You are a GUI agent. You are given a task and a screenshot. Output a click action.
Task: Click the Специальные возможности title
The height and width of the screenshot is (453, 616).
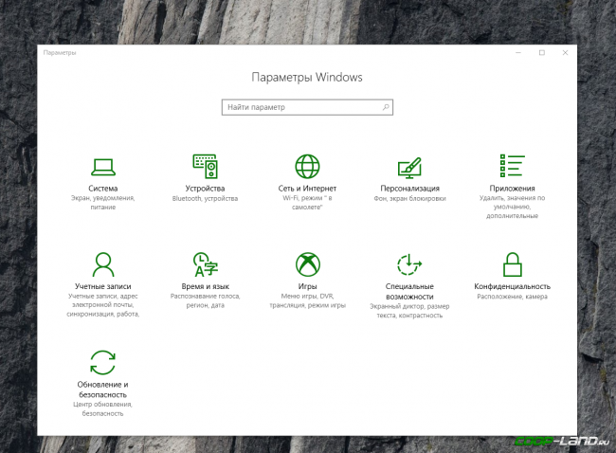tap(409, 292)
